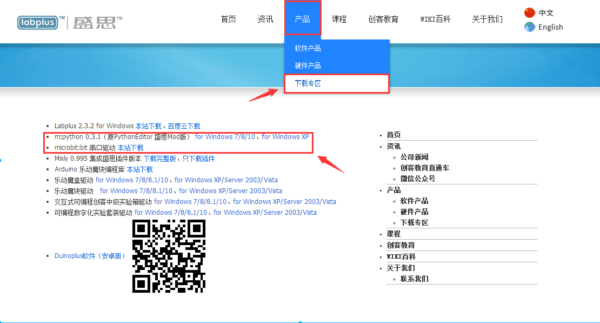Click 软件产品 in the sidebar sitemap
Screen dimensions: 600x323
pos(415,201)
